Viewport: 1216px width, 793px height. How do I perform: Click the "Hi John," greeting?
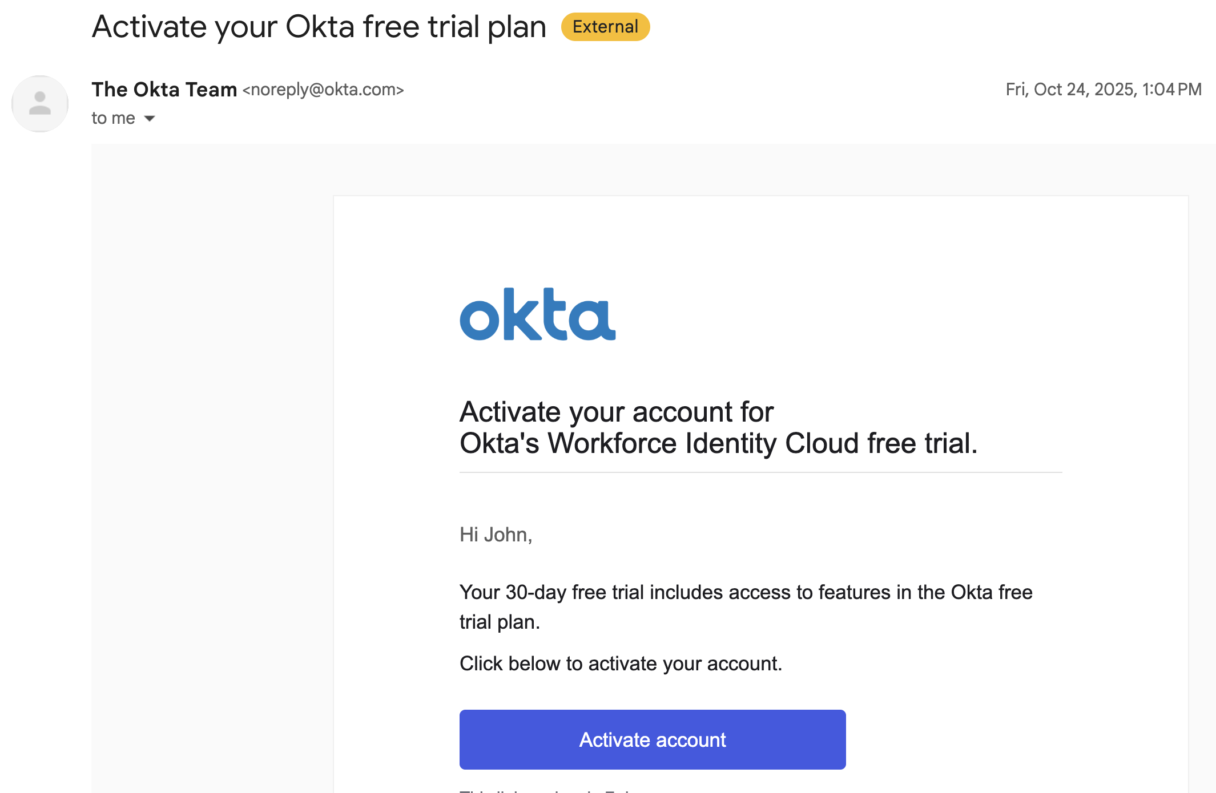[496, 535]
